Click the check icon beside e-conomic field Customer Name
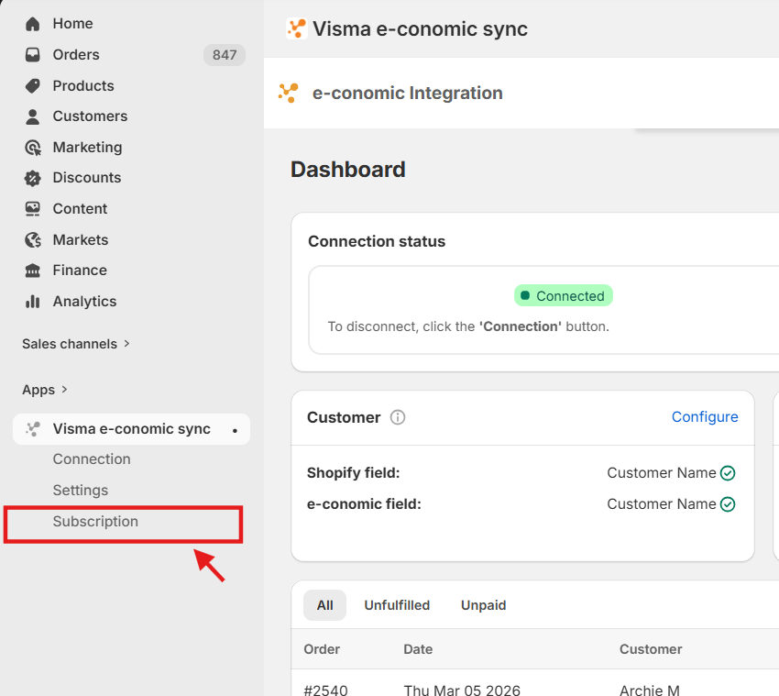The width and height of the screenshot is (779, 696). [x=728, y=504]
